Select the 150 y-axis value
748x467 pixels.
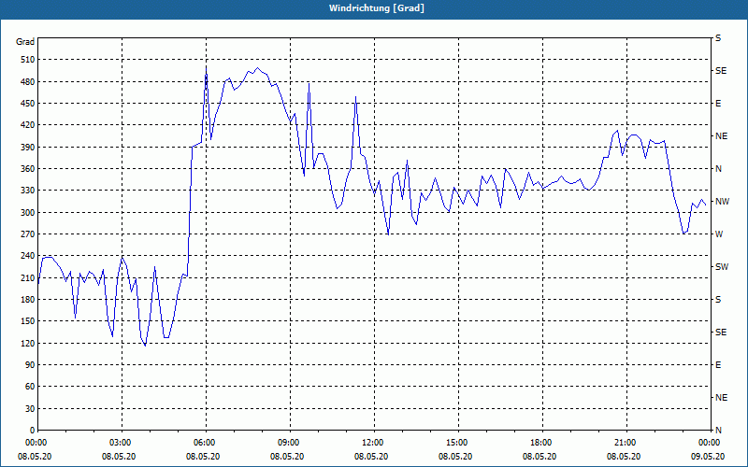click(x=28, y=321)
